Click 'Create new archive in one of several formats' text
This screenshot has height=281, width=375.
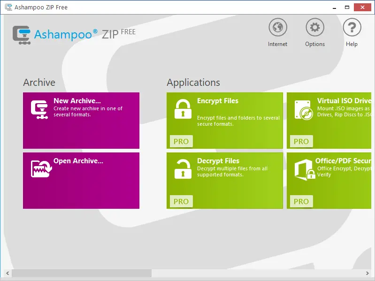click(88, 112)
